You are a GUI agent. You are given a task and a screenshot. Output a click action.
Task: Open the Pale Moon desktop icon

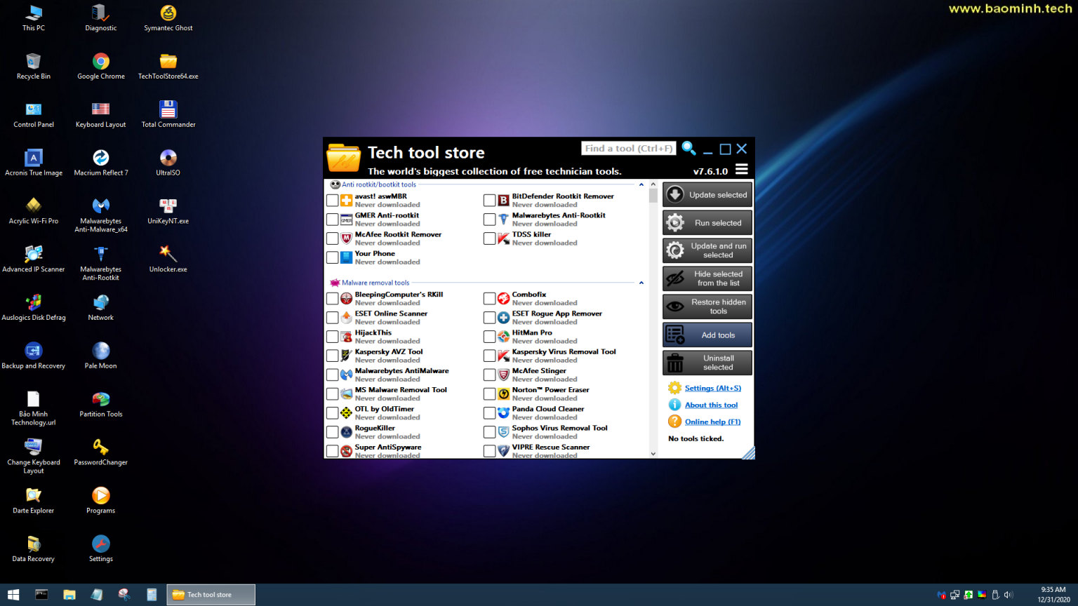101,357
